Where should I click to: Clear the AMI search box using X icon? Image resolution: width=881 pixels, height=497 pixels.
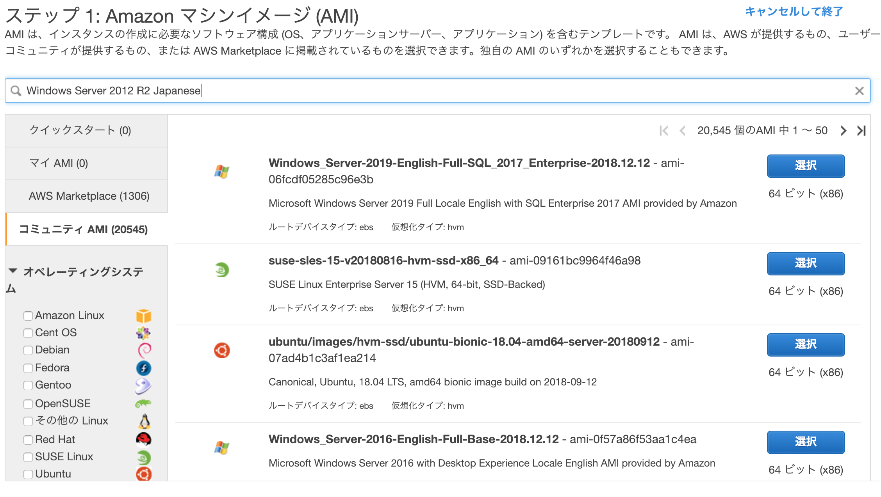click(x=859, y=91)
